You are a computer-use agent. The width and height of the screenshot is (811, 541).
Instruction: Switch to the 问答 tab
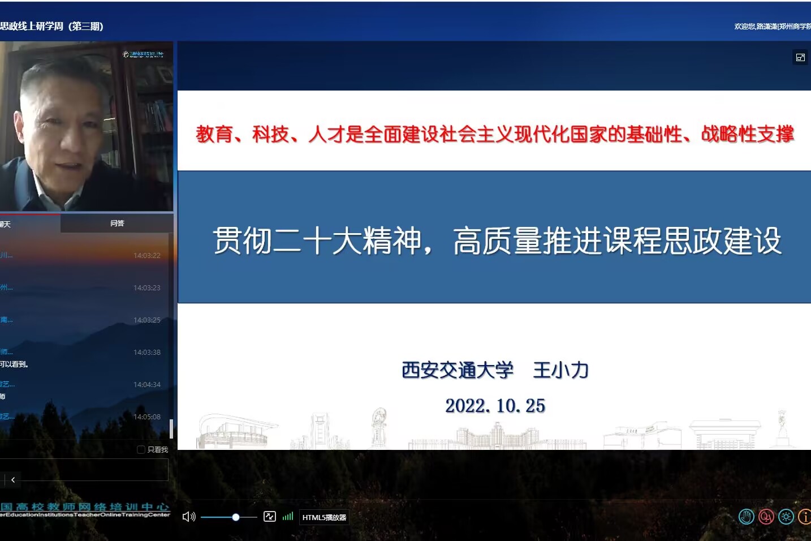[x=117, y=224]
